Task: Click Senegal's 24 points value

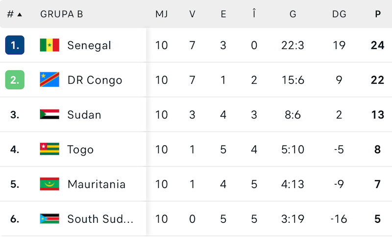Action: click(x=377, y=46)
